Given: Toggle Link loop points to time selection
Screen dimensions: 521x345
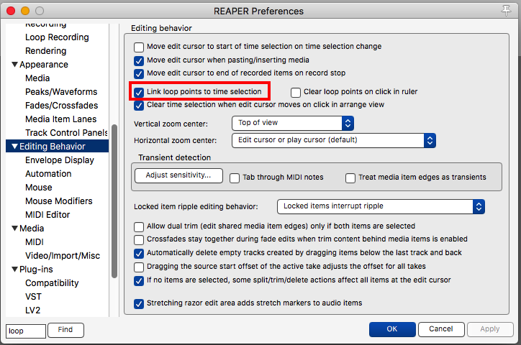Looking at the screenshot, I should pyautogui.click(x=139, y=92).
